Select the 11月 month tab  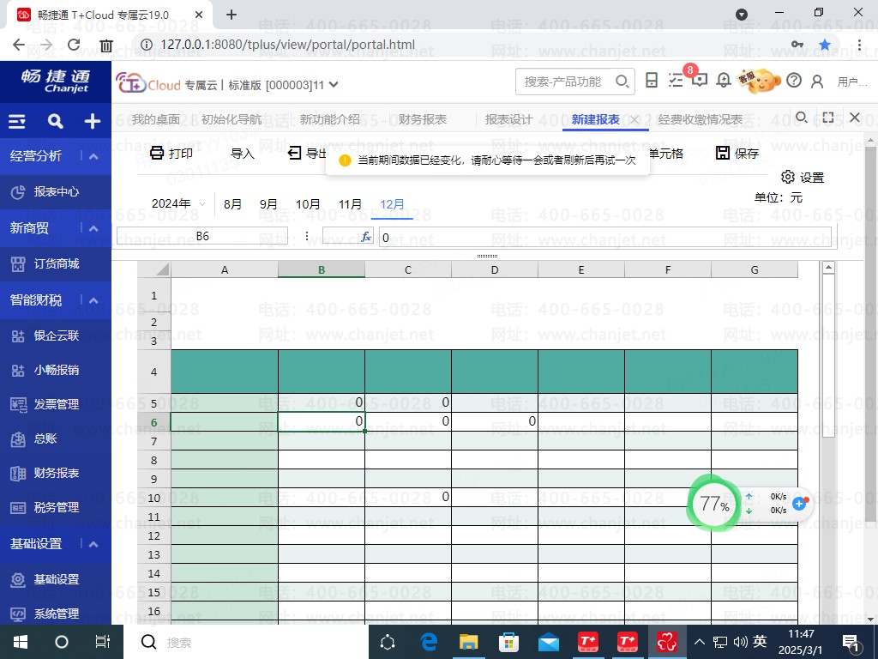pyautogui.click(x=350, y=204)
